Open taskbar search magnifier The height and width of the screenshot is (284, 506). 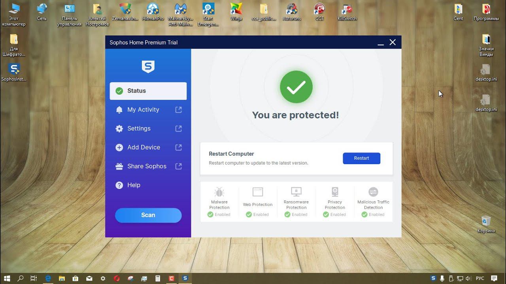21,278
